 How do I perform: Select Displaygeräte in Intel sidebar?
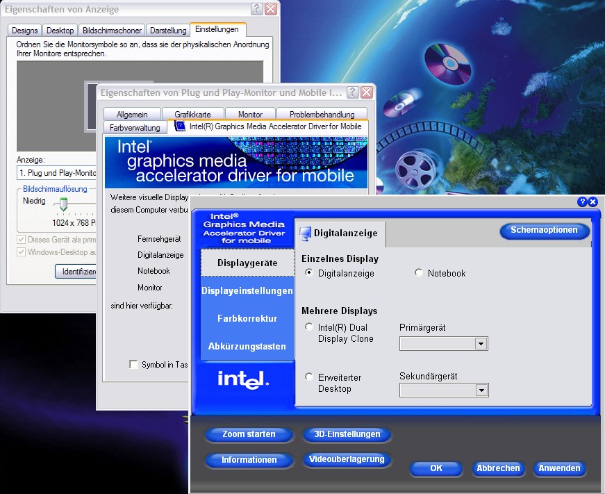(247, 263)
